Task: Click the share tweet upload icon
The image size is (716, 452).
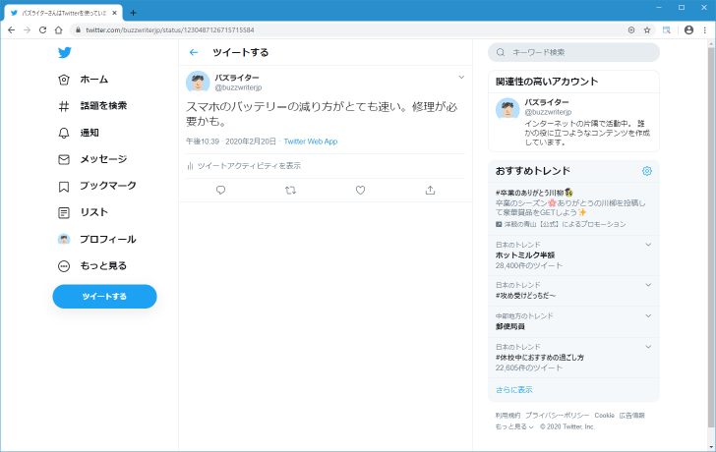Action: (430, 191)
